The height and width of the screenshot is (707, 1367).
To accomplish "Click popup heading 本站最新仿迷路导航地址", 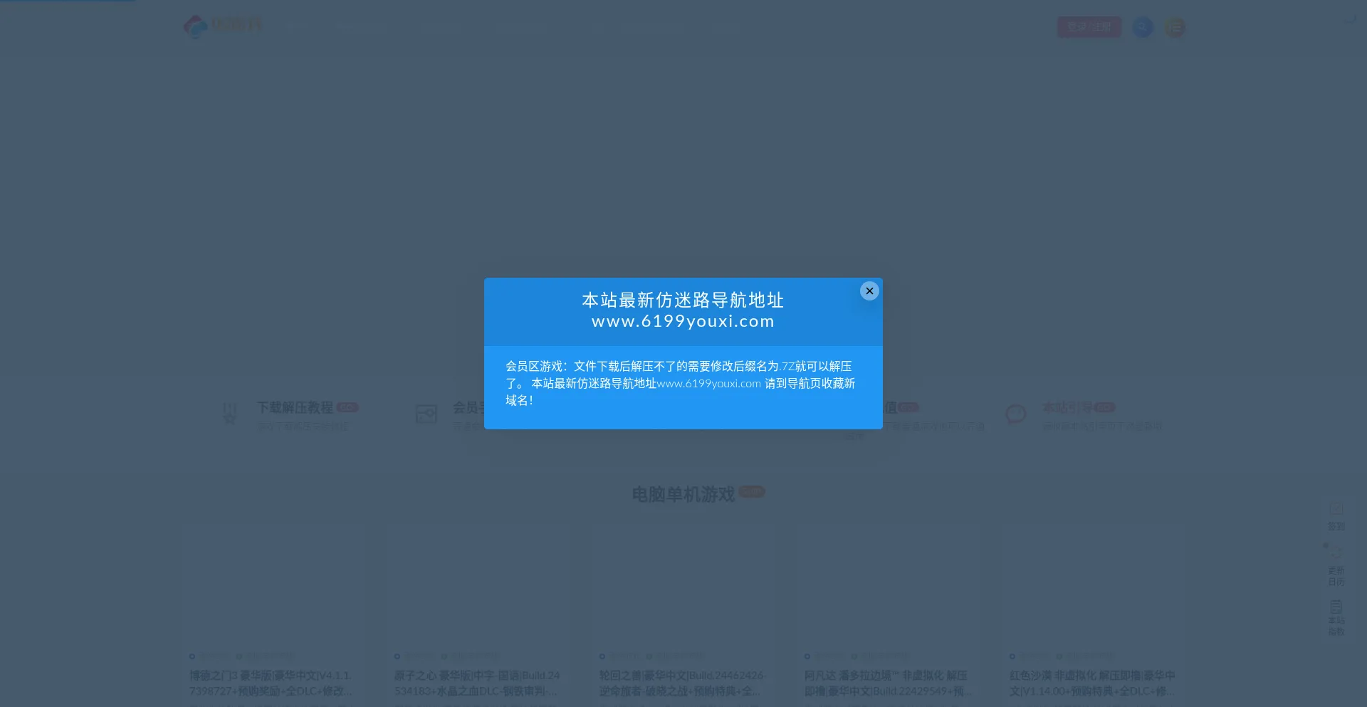I will pos(683,300).
